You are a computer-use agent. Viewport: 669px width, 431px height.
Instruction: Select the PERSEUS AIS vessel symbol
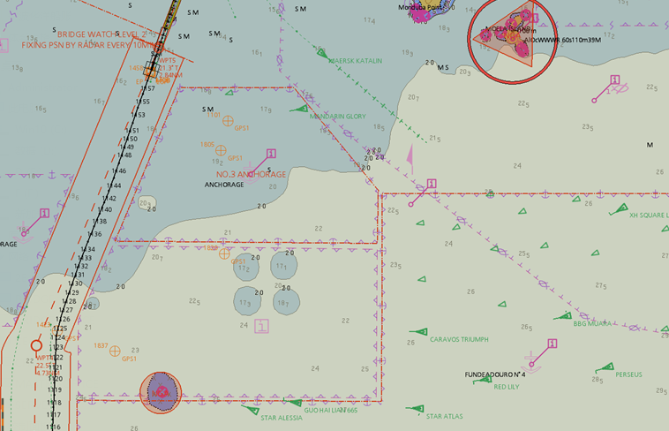point(605,368)
